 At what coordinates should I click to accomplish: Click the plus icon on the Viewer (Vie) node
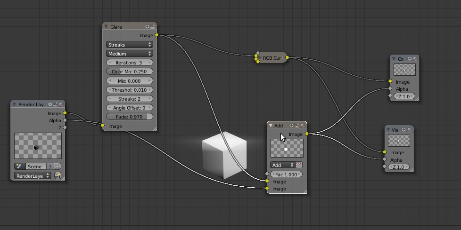[x=404, y=129]
